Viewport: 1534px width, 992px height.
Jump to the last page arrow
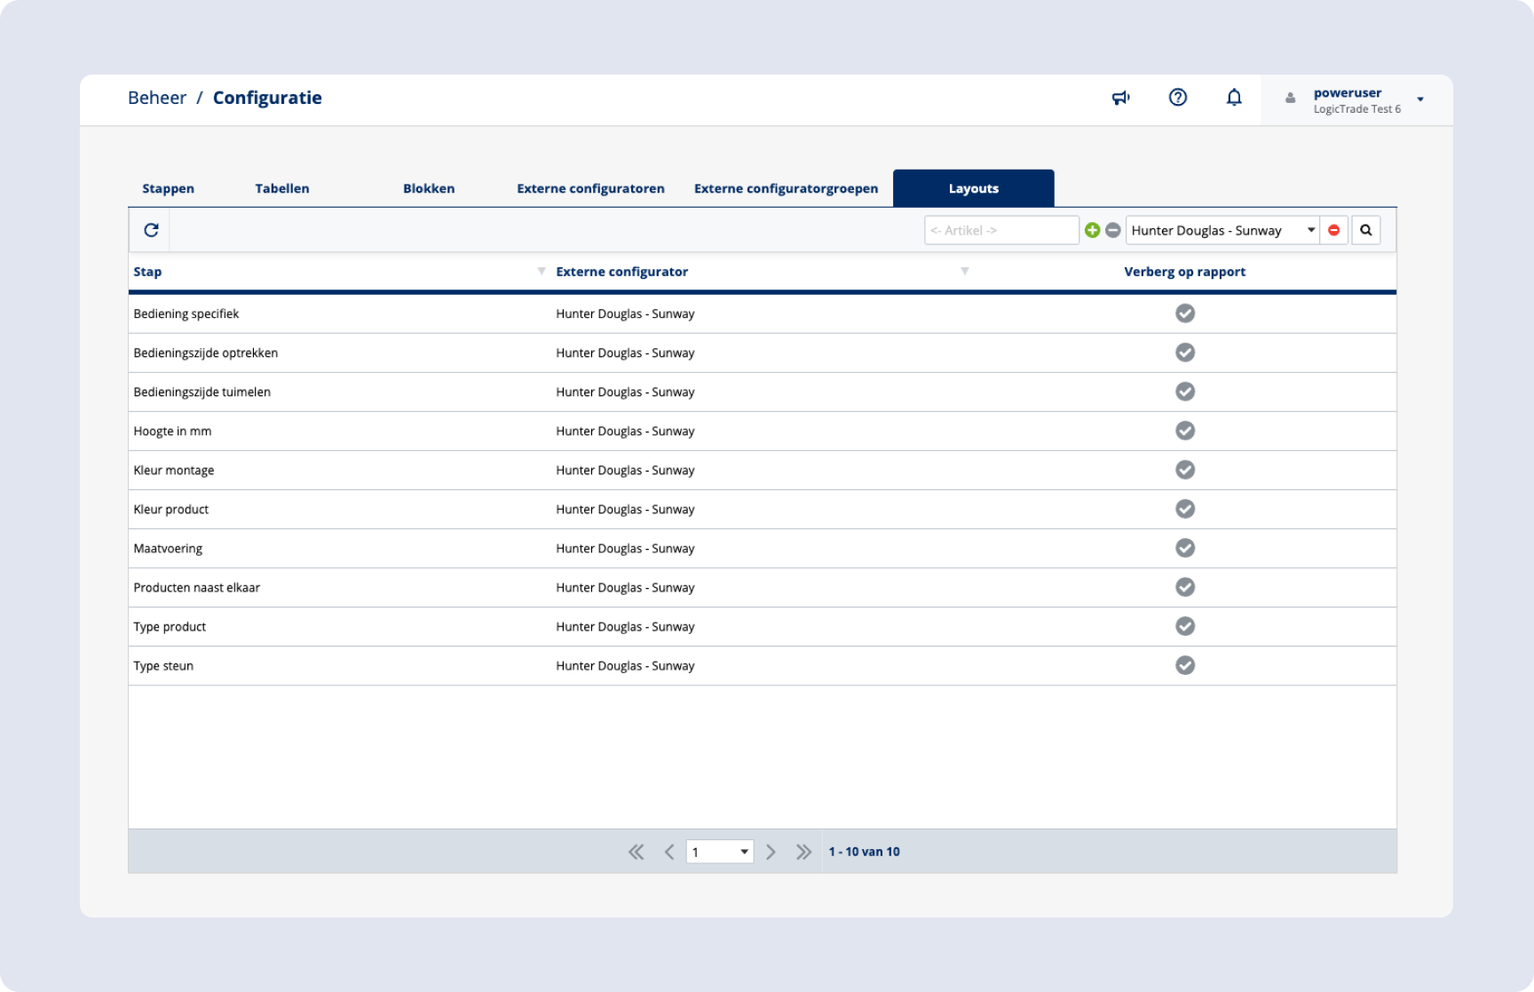point(803,852)
